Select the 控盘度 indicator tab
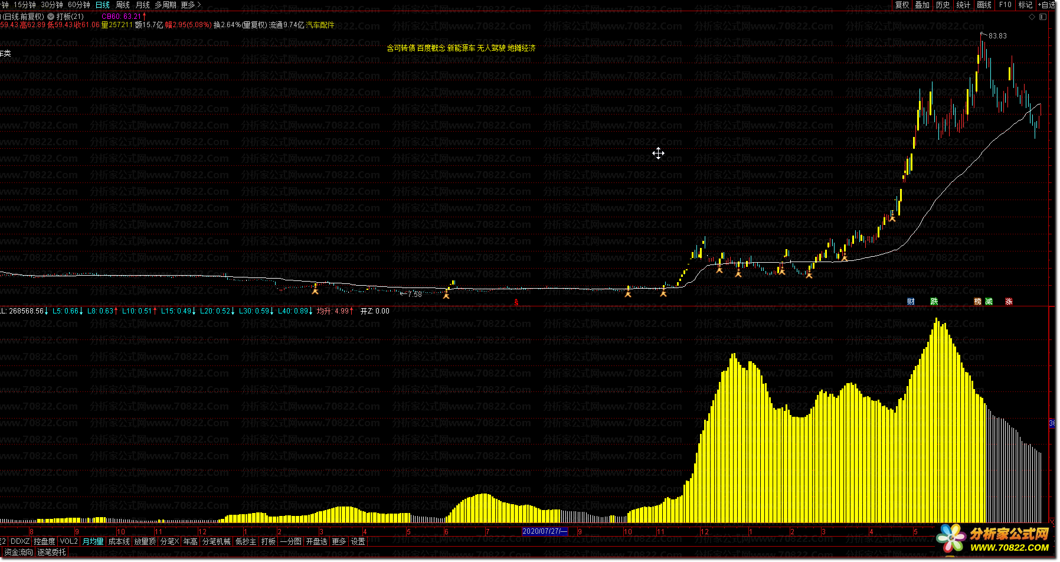 (x=45, y=541)
